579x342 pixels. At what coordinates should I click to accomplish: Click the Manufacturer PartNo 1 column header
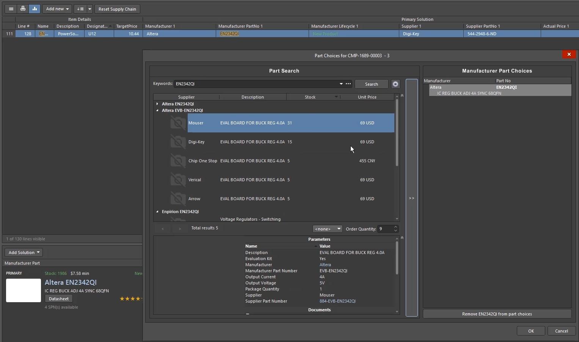tap(262, 26)
